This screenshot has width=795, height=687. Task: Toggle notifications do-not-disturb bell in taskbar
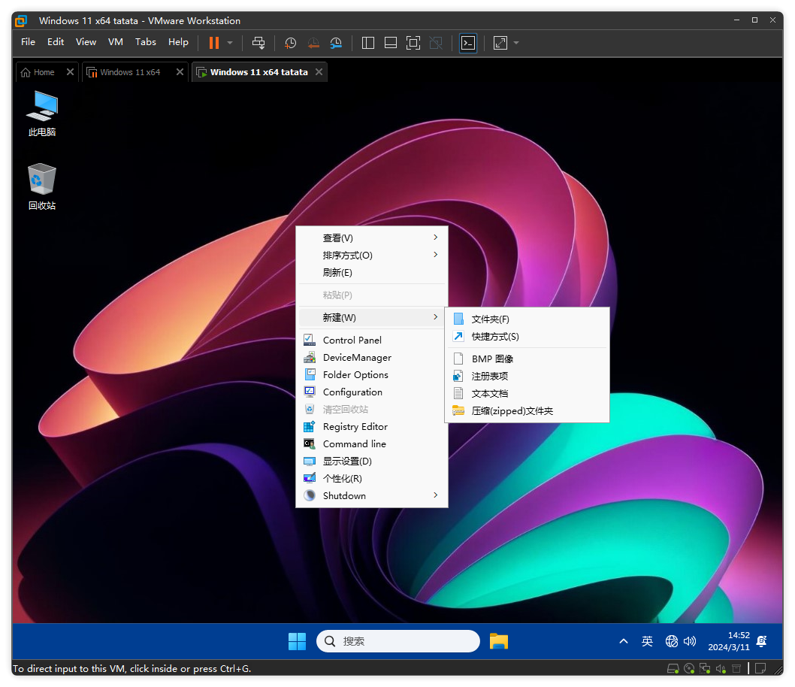[x=761, y=641]
